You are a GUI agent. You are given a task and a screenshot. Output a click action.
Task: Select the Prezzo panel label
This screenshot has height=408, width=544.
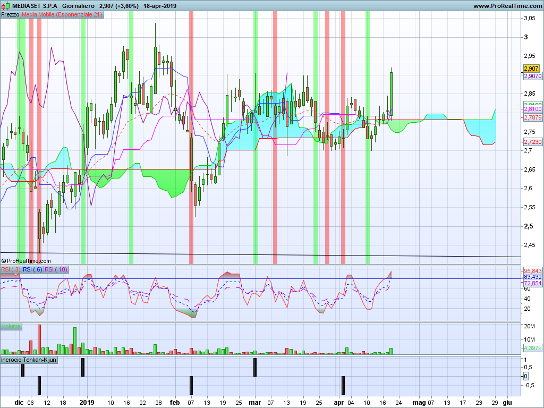pyautogui.click(x=11, y=14)
